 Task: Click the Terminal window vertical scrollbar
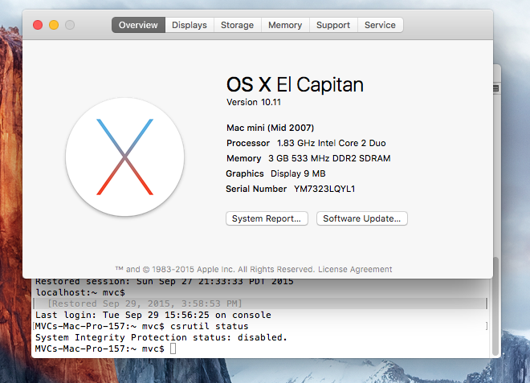pos(495,306)
